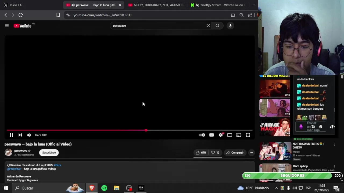Toggle the autoplay switch in player
The width and height of the screenshot is (344, 193).
(x=202, y=135)
